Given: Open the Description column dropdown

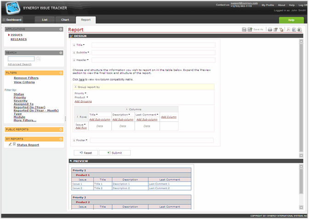Looking at the screenshot, I should coord(129,114).
